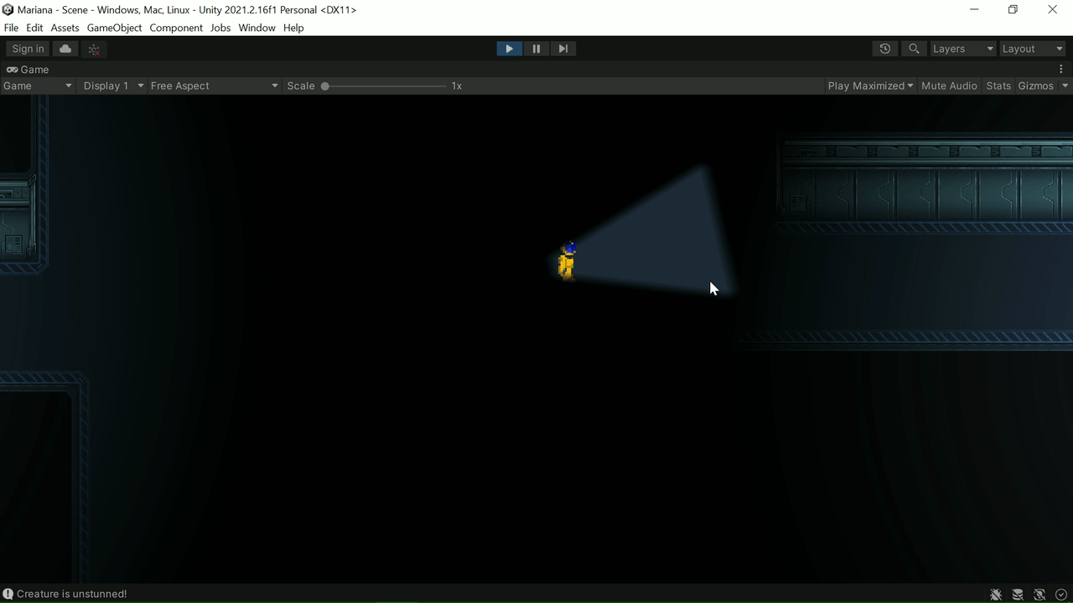Open the Unity cloud services icon

[x=65, y=49]
